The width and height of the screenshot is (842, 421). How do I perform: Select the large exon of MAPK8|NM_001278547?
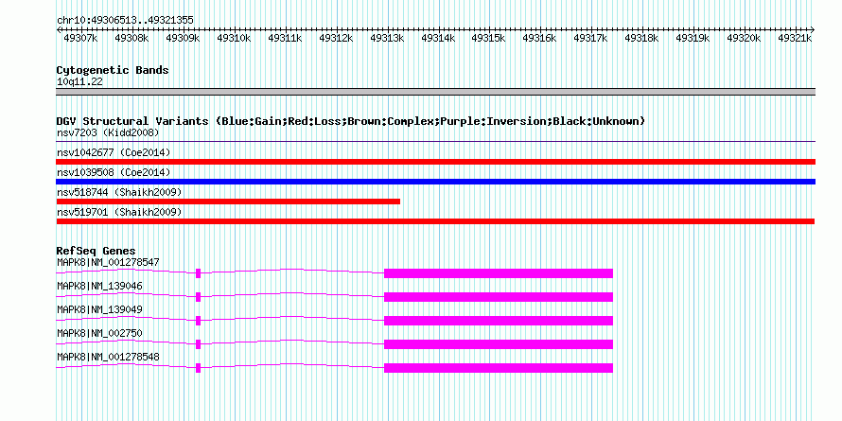499,273
